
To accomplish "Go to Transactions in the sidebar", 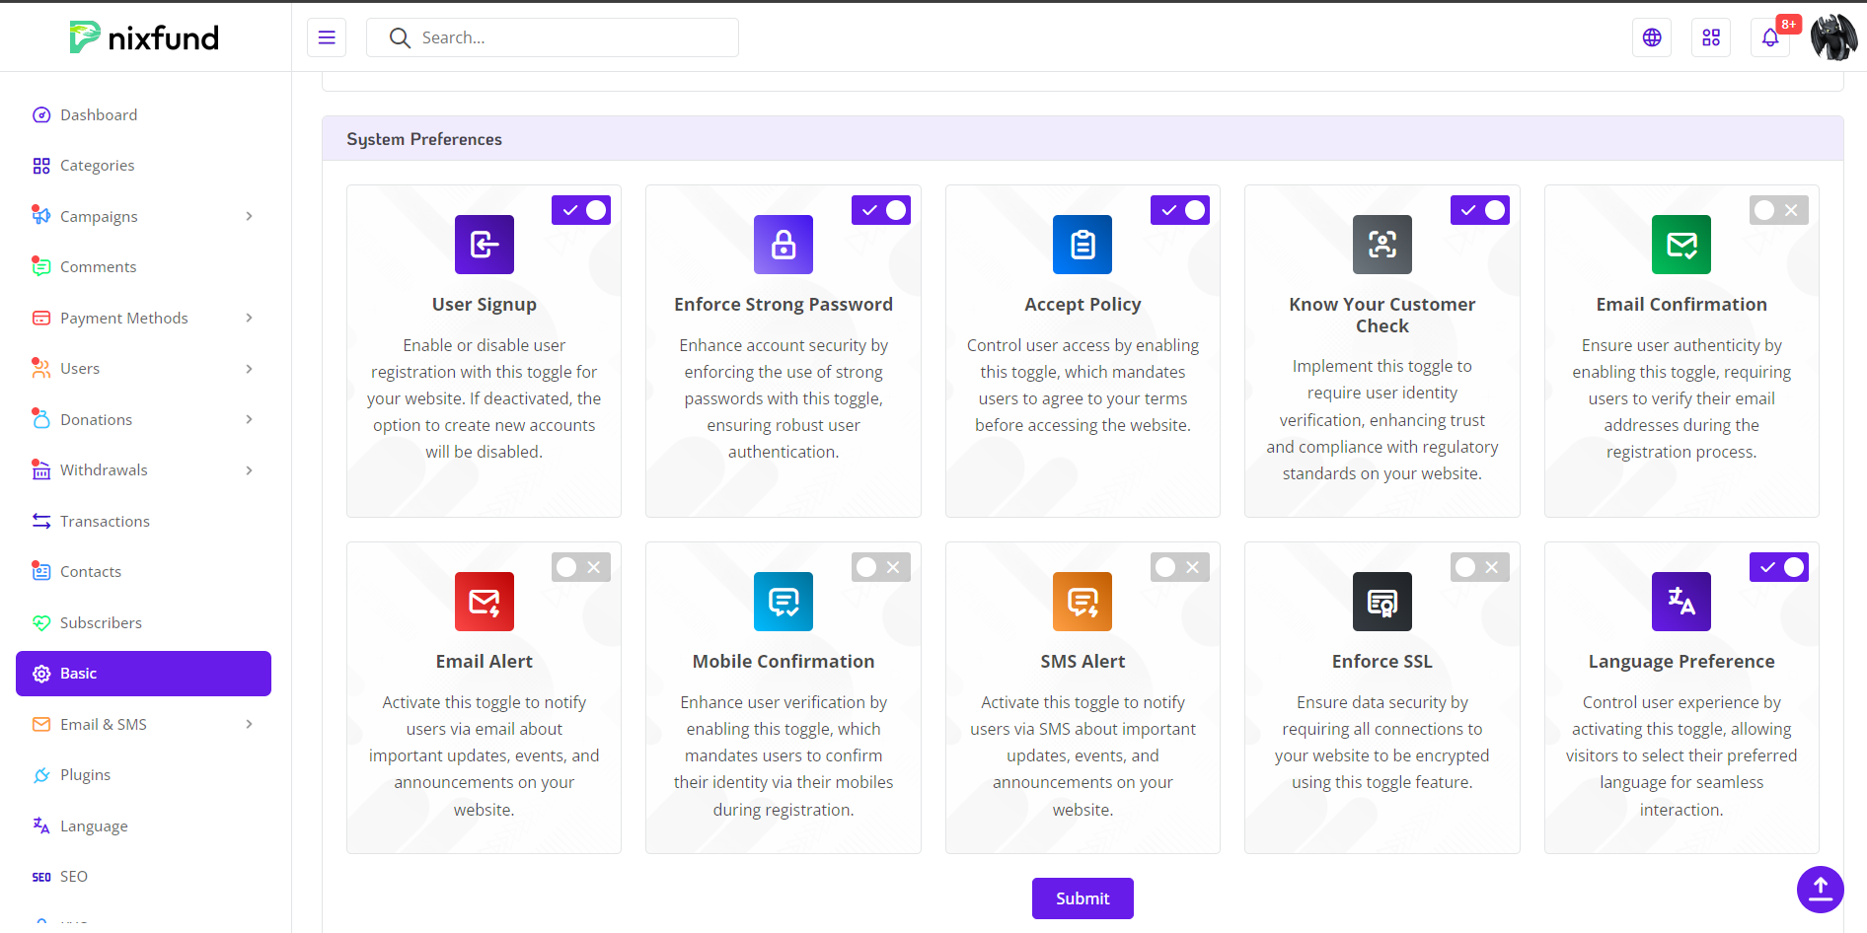I will (x=105, y=521).
